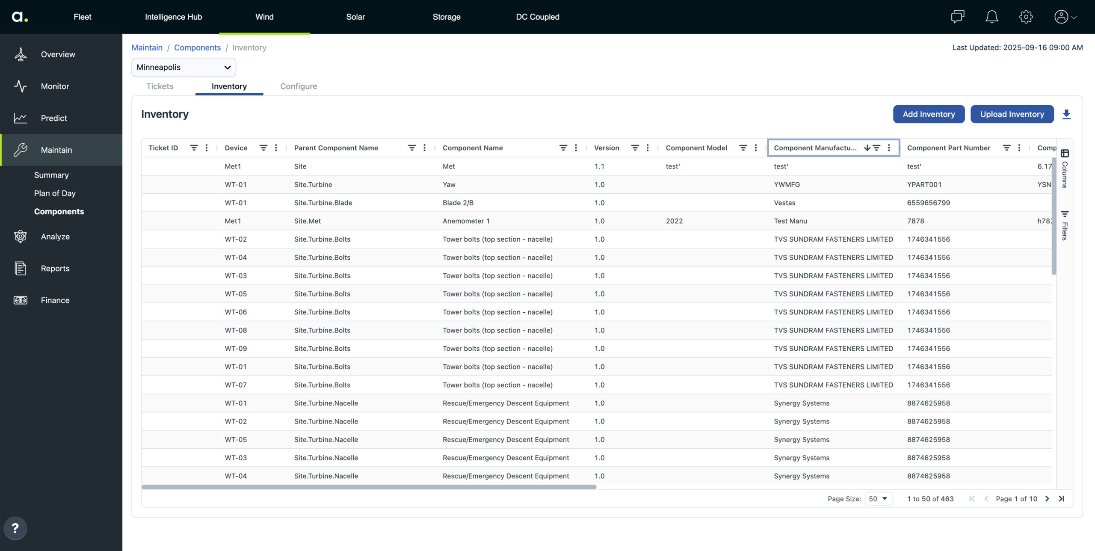Open the Page Size 50 dropdown
Screen dimensions: 1095x551
tap(878, 499)
